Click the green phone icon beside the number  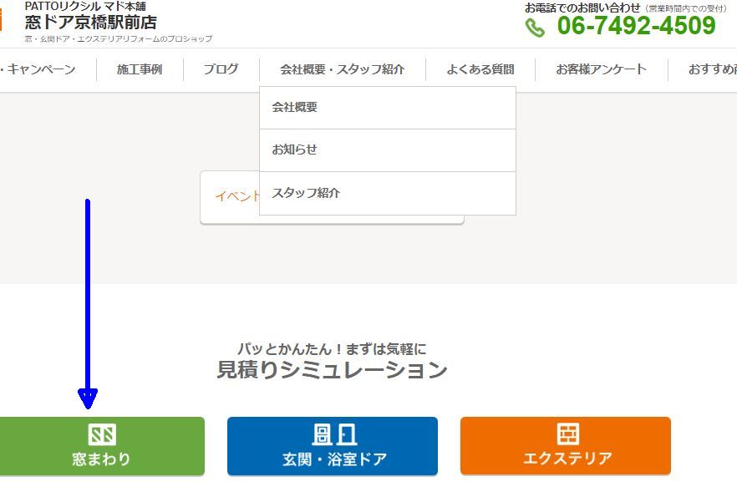(535, 28)
